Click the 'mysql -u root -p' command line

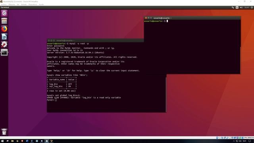click(68, 44)
